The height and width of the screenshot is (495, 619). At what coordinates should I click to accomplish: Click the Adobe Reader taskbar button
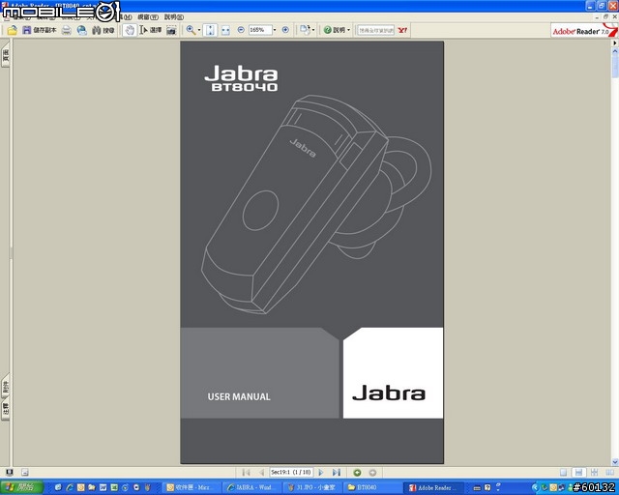point(432,487)
